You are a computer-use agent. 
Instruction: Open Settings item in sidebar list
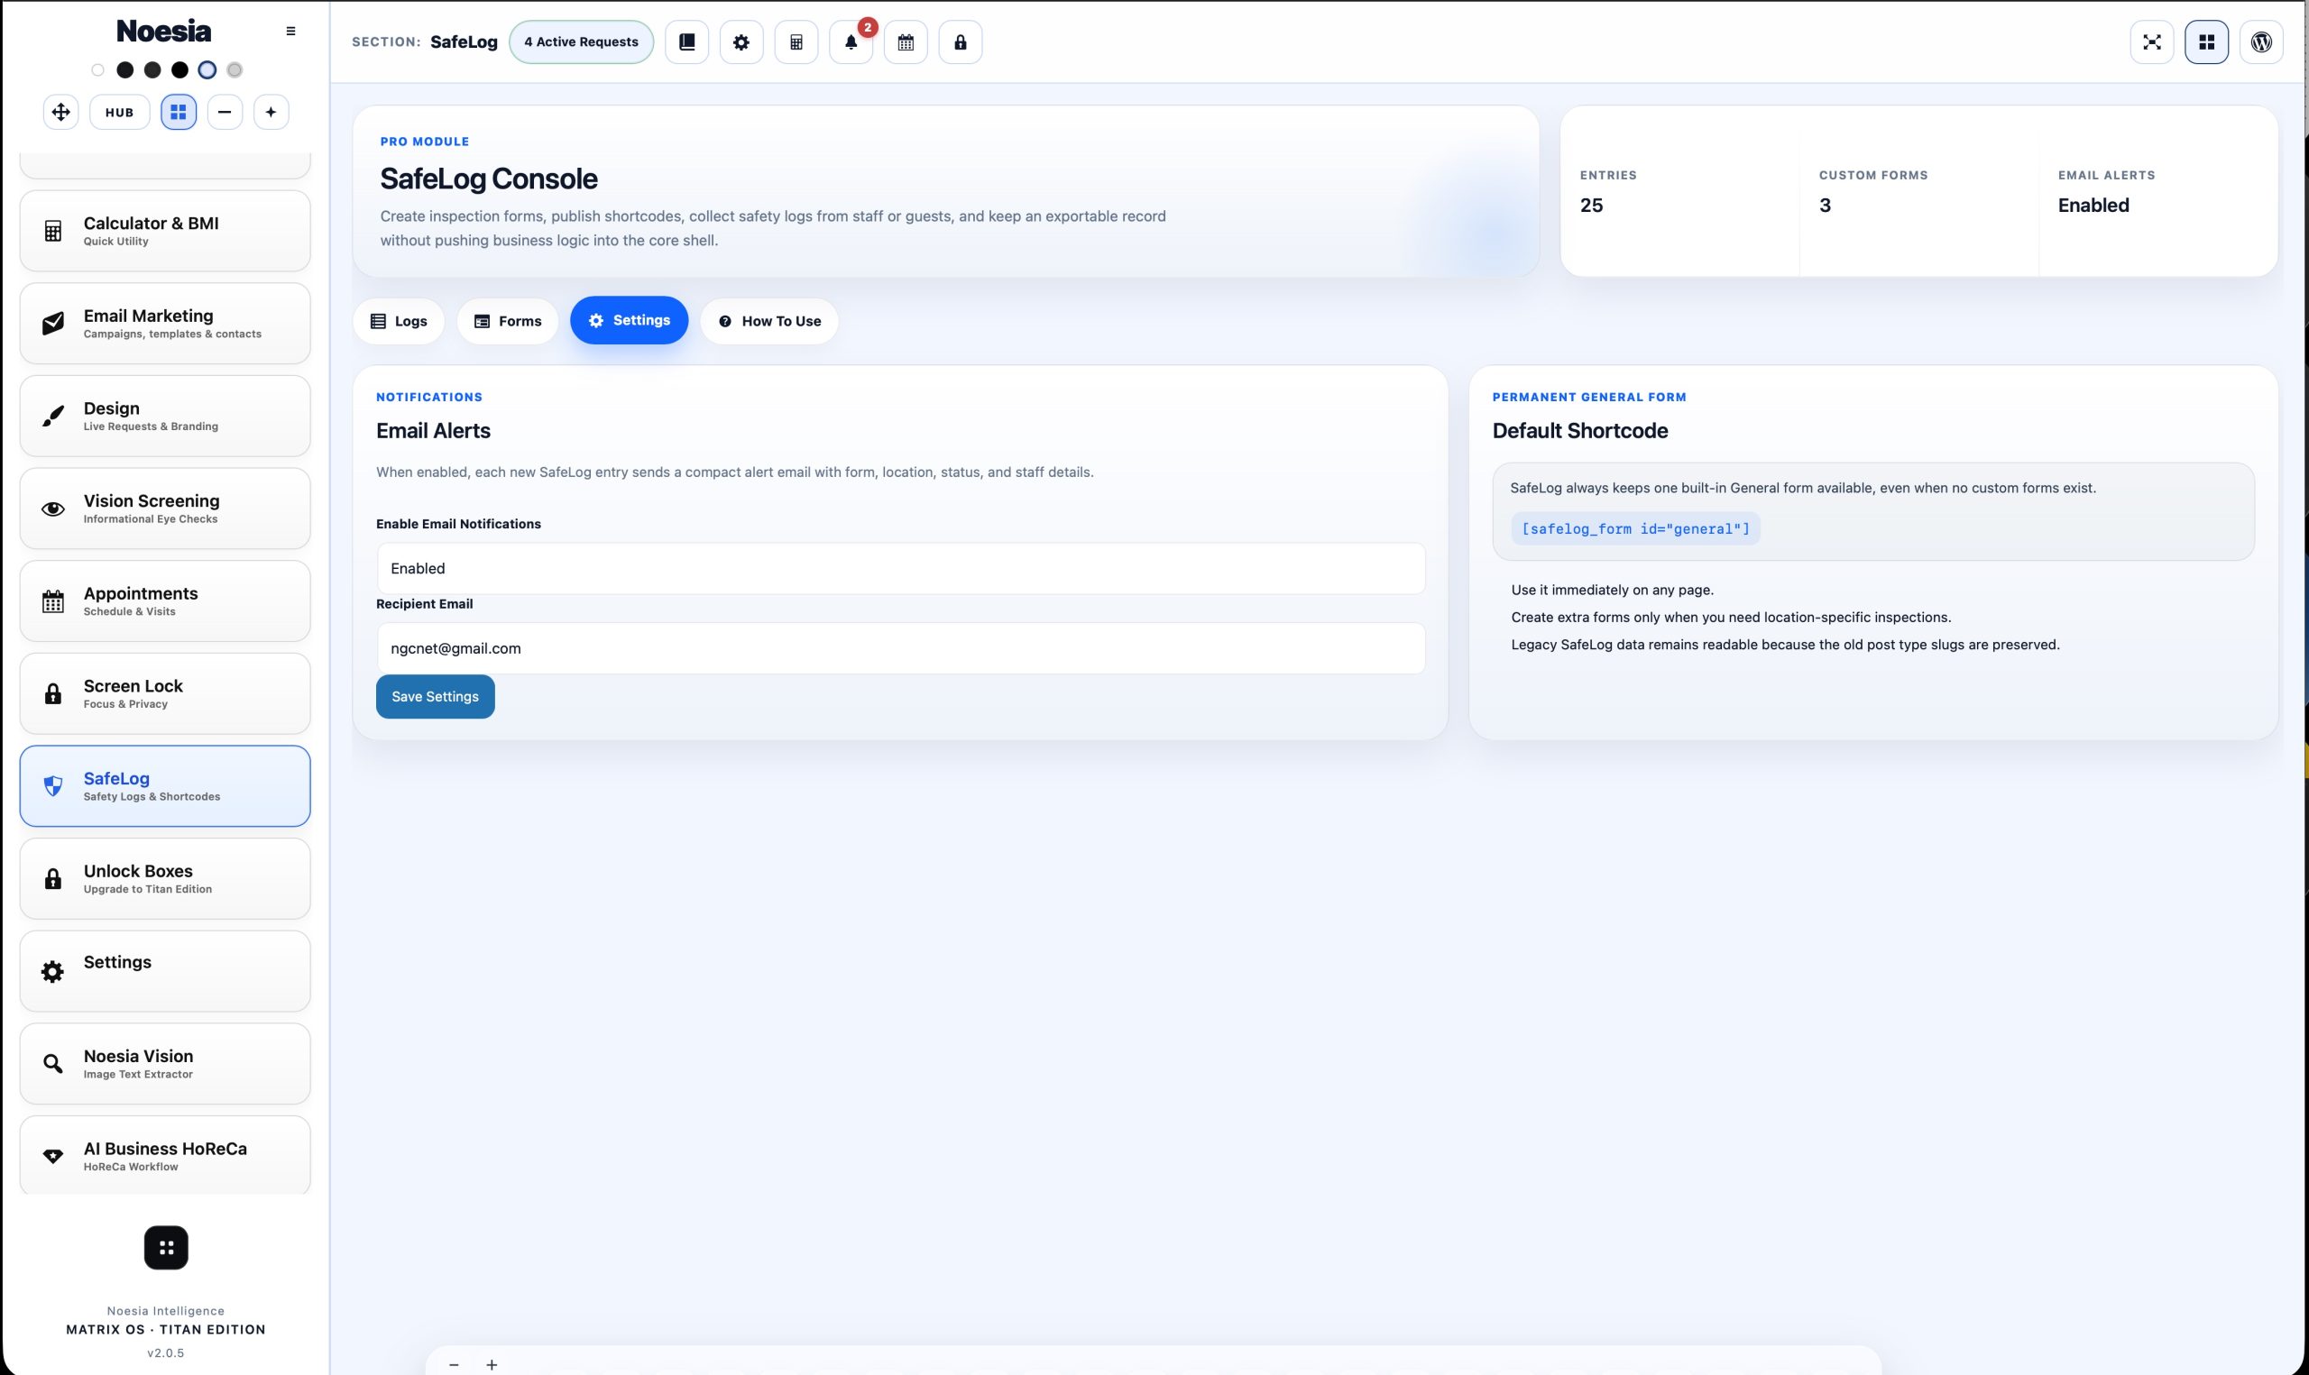(x=165, y=971)
